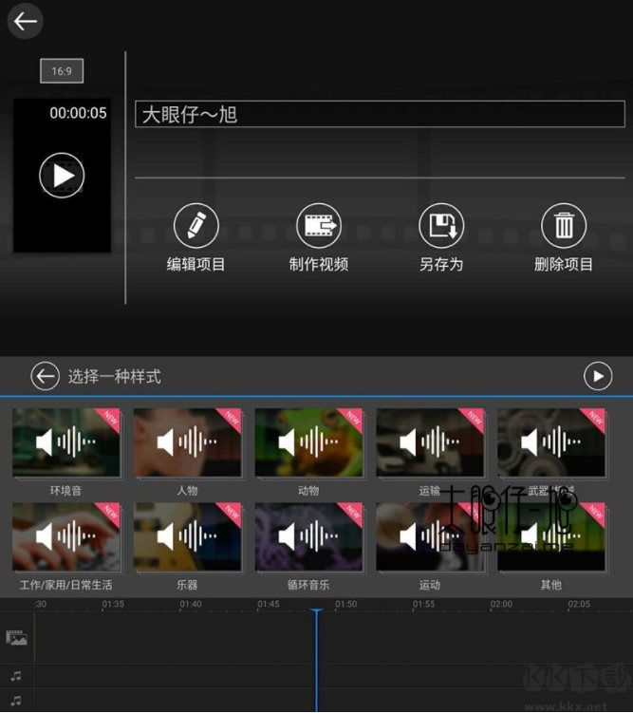Click the 01:40 mark on timeline ruler

click(x=191, y=604)
